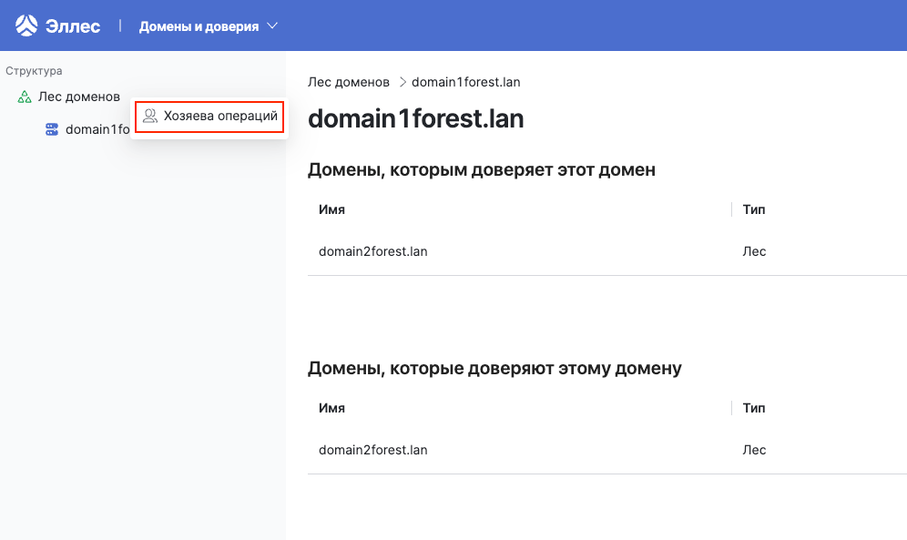Select domain2forest.lan in the trusting domains table
This screenshot has width=907, height=540.
coord(372,450)
